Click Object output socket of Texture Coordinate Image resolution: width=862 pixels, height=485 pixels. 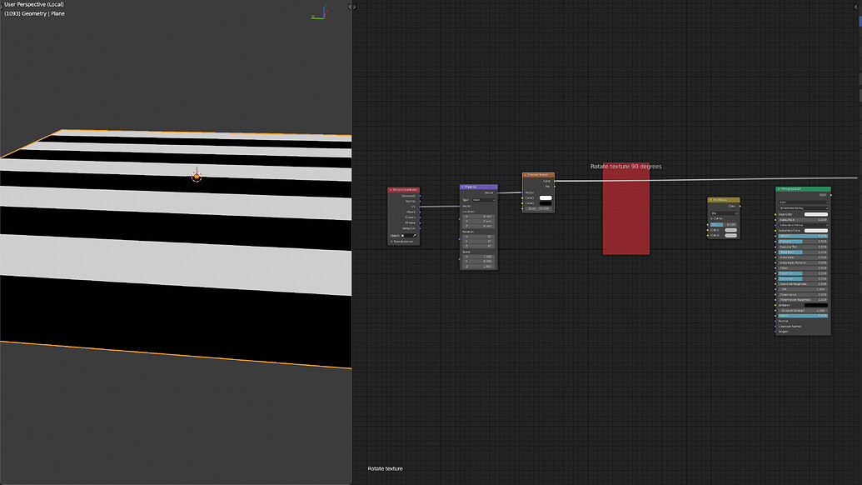(420, 212)
